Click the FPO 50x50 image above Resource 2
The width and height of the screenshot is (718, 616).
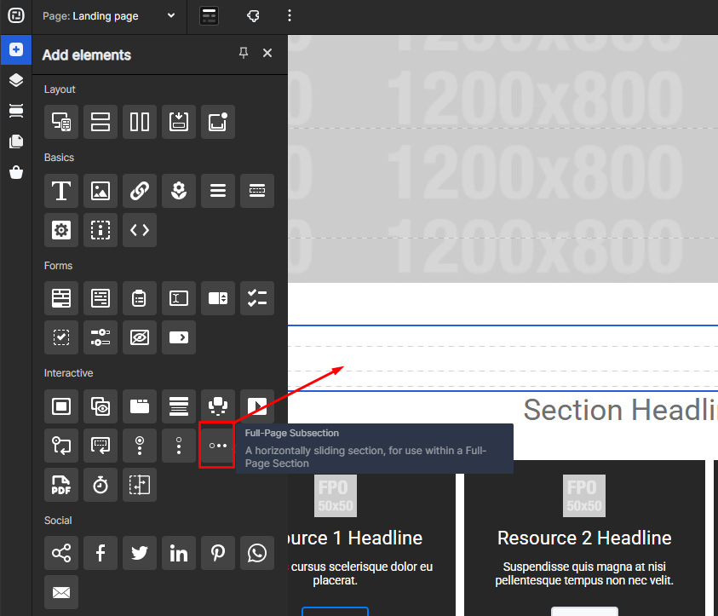click(584, 496)
